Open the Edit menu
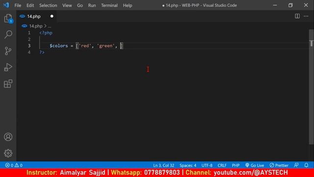This screenshot has width=314, height=177. coord(30,5)
